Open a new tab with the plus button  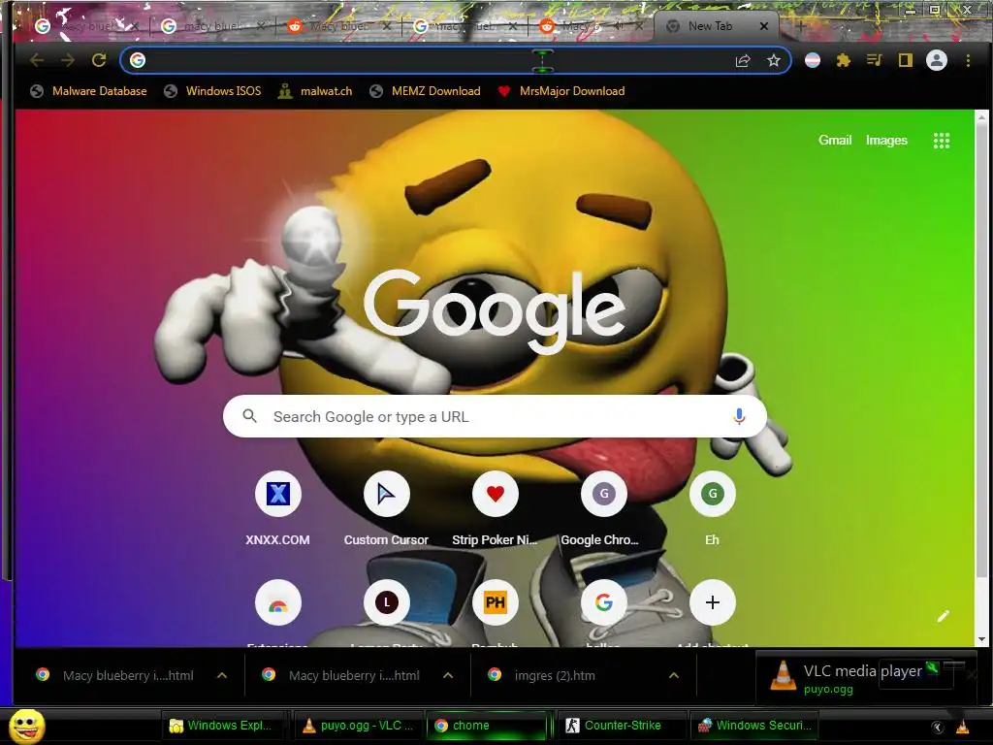(800, 26)
